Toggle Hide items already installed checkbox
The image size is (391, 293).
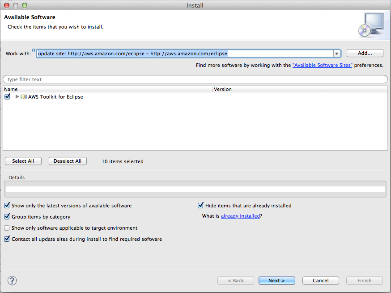pos(200,206)
